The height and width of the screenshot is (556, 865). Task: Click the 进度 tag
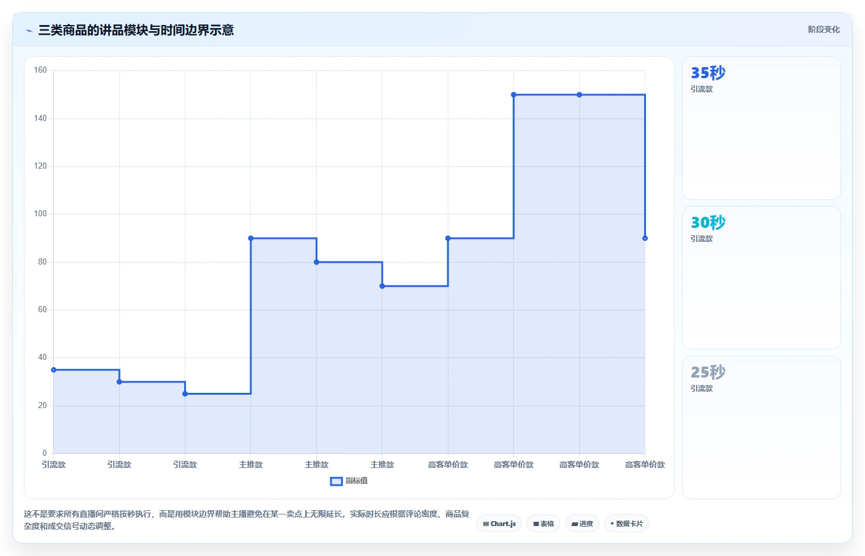pyautogui.click(x=582, y=524)
